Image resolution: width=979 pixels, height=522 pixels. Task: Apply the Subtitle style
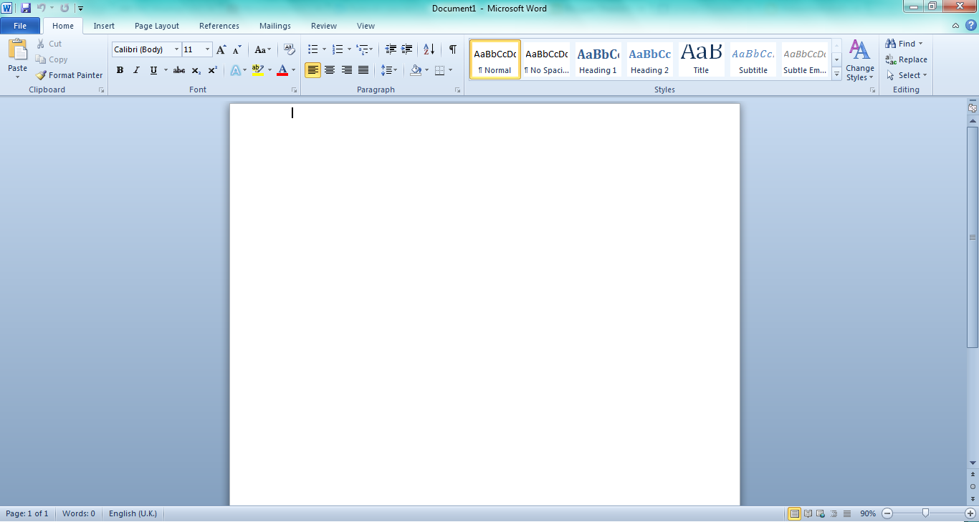(x=753, y=59)
